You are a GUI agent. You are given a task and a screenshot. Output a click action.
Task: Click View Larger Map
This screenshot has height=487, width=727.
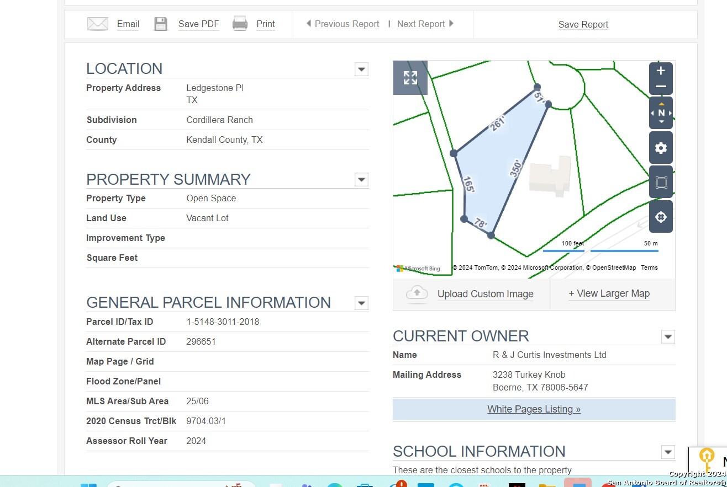point(609,293)
